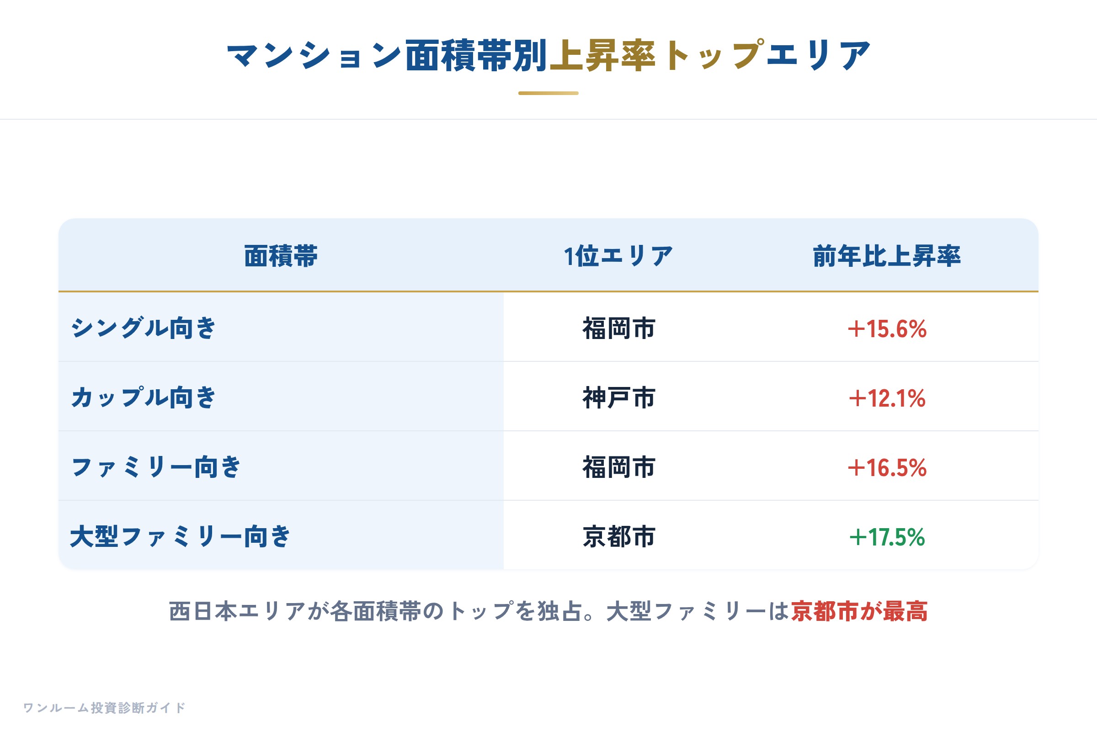Click the +16.5% value
Image resolution: width=1097 pixels, height=731 pixels.
[x=887, y=467]
